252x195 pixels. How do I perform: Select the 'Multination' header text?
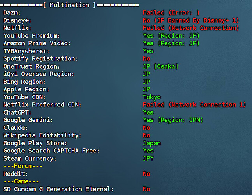click(x=69, y=5)
